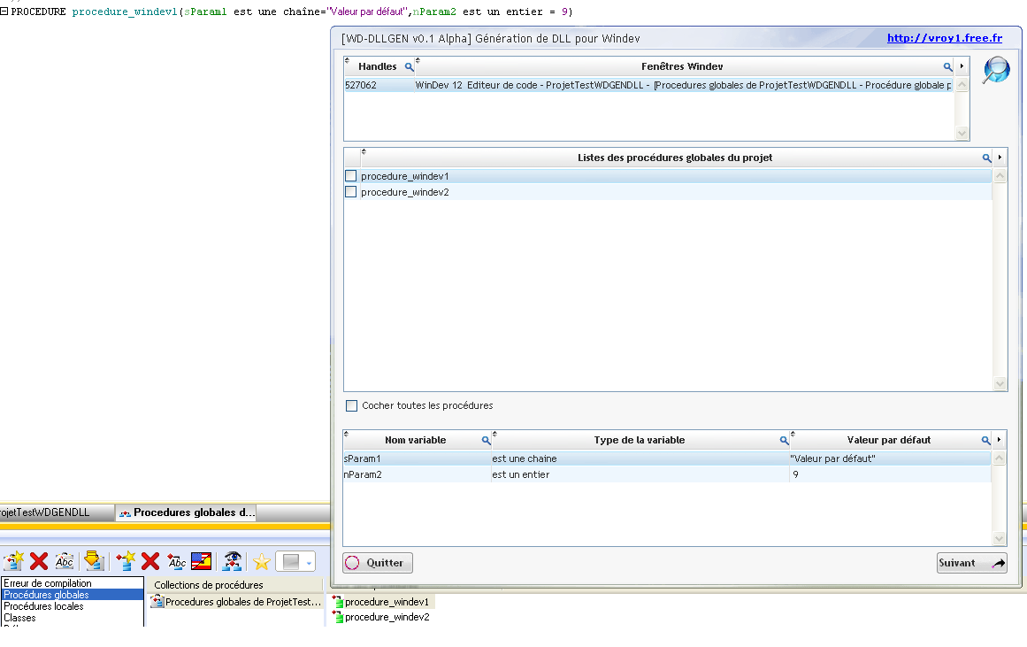The image size is (1027, 647).
Task: Click the search icon in Fenêtres Windev header
Action: [x=947, y=67]
